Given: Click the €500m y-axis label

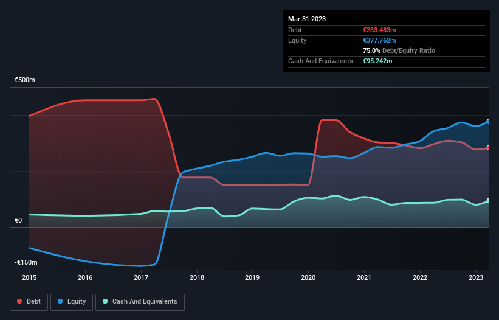Looking at the screenshot, I should tap(25, 80).
